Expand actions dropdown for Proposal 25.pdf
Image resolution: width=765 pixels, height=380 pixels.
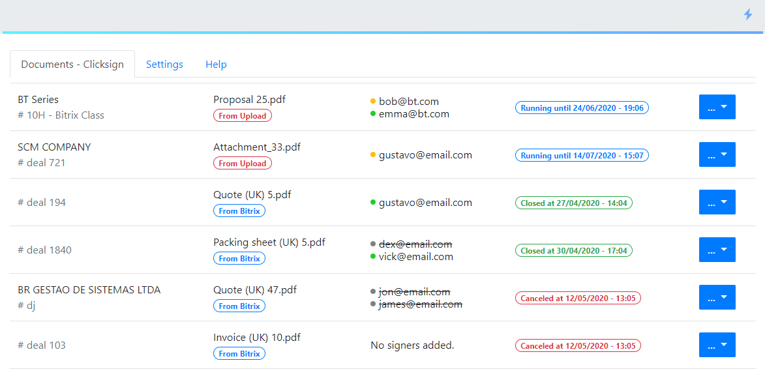(x=717, y=107)
